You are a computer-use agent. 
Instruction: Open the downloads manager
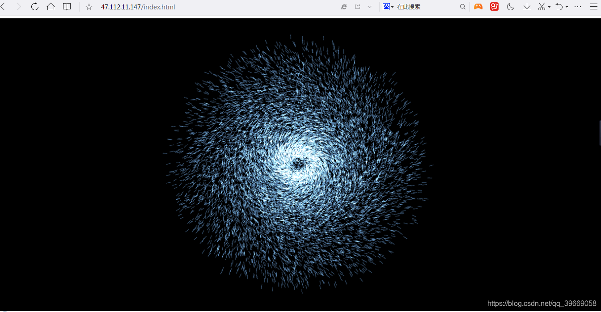(x=527, y=7)
